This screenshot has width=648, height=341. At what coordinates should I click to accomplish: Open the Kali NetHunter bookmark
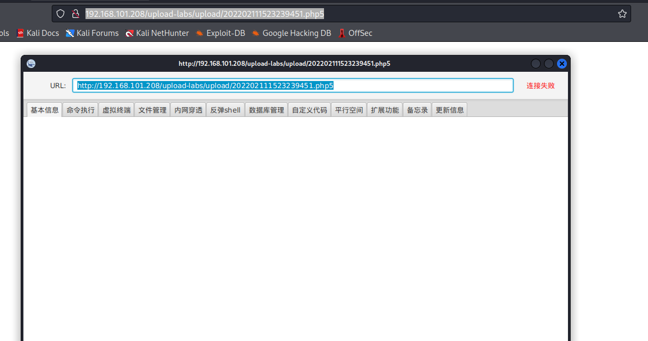157,33
